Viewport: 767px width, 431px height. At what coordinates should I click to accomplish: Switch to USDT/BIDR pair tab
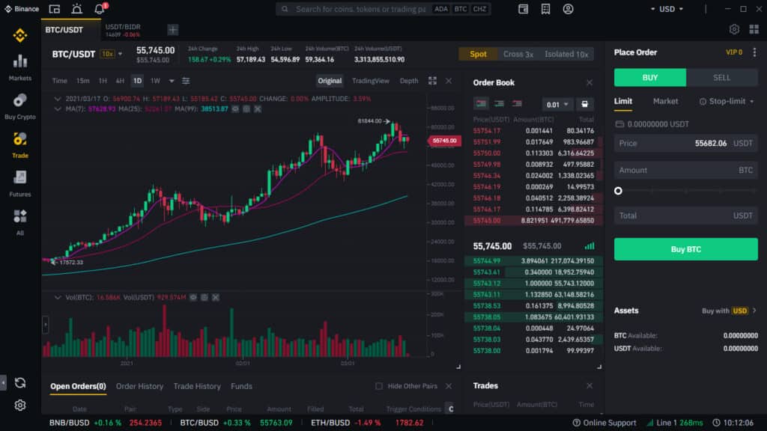[x=123, y=30]
